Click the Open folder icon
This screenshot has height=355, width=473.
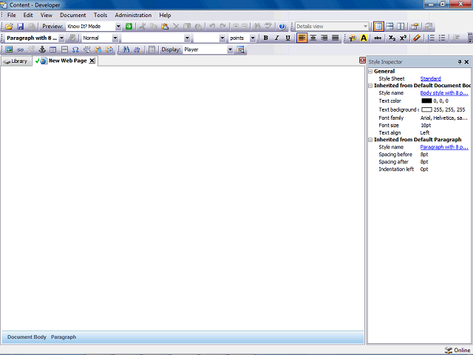pos(9,27)
